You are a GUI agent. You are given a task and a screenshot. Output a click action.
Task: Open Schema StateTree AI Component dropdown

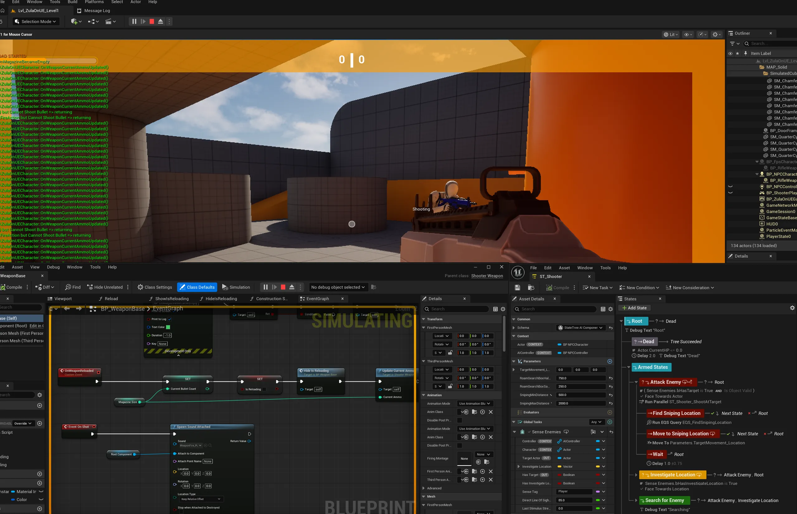click(x=581, y=328)
